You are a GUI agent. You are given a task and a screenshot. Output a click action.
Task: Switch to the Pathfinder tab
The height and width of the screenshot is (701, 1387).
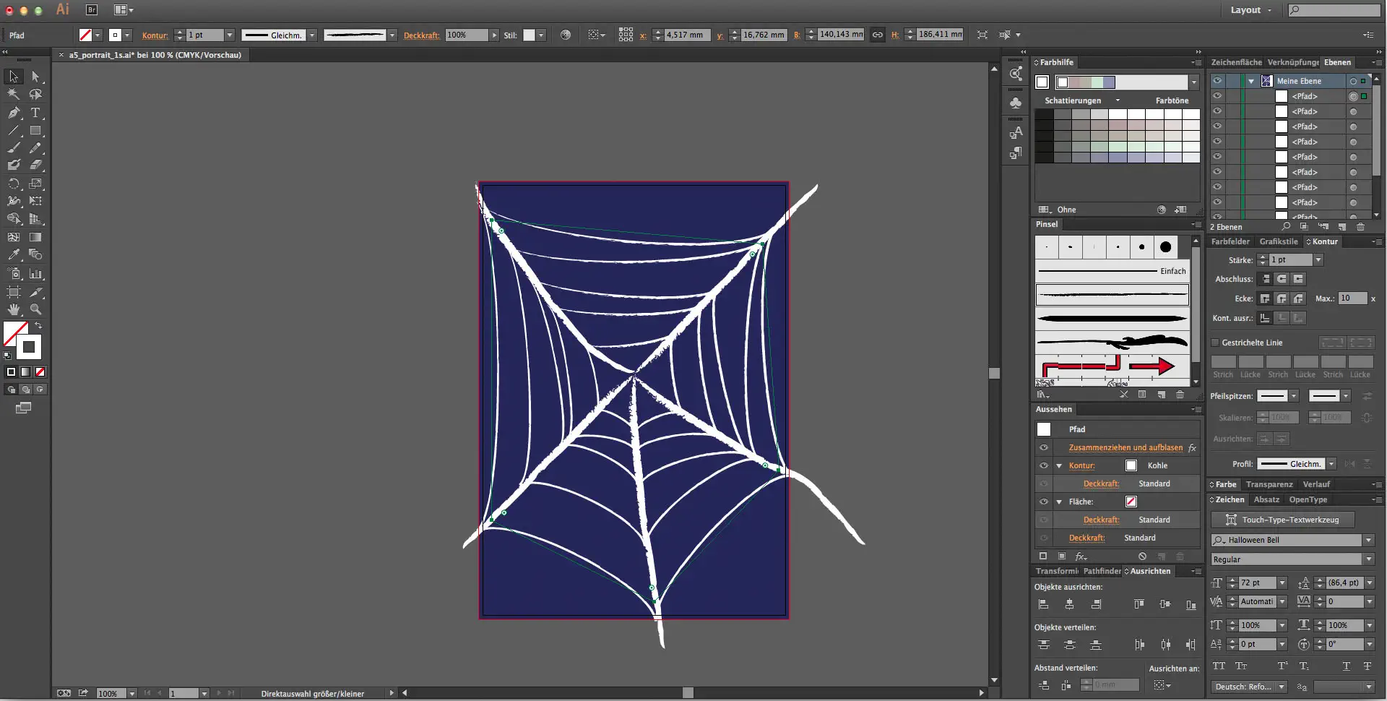1102,571
